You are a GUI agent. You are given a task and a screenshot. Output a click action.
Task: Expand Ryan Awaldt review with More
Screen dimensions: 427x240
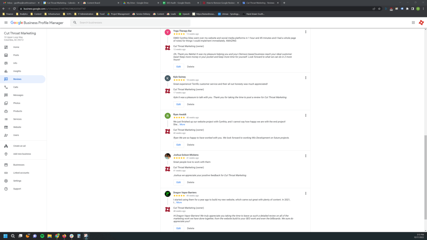pyautogui.click(x=182, y=124)
